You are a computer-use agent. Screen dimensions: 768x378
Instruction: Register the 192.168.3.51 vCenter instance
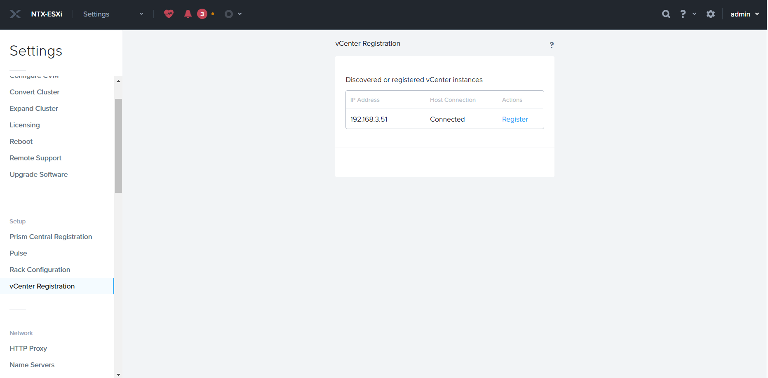[x=515, y=119]
